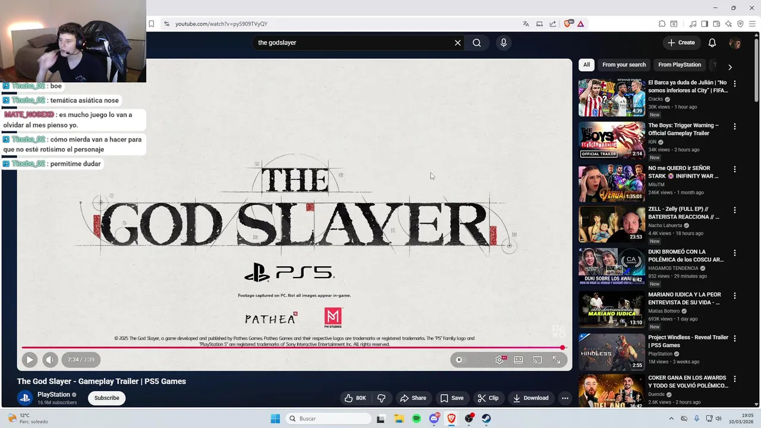The width and height of the screenshot is (761, 428).
Task: Open Brave VPN shield icon
Action: point(740,24)
